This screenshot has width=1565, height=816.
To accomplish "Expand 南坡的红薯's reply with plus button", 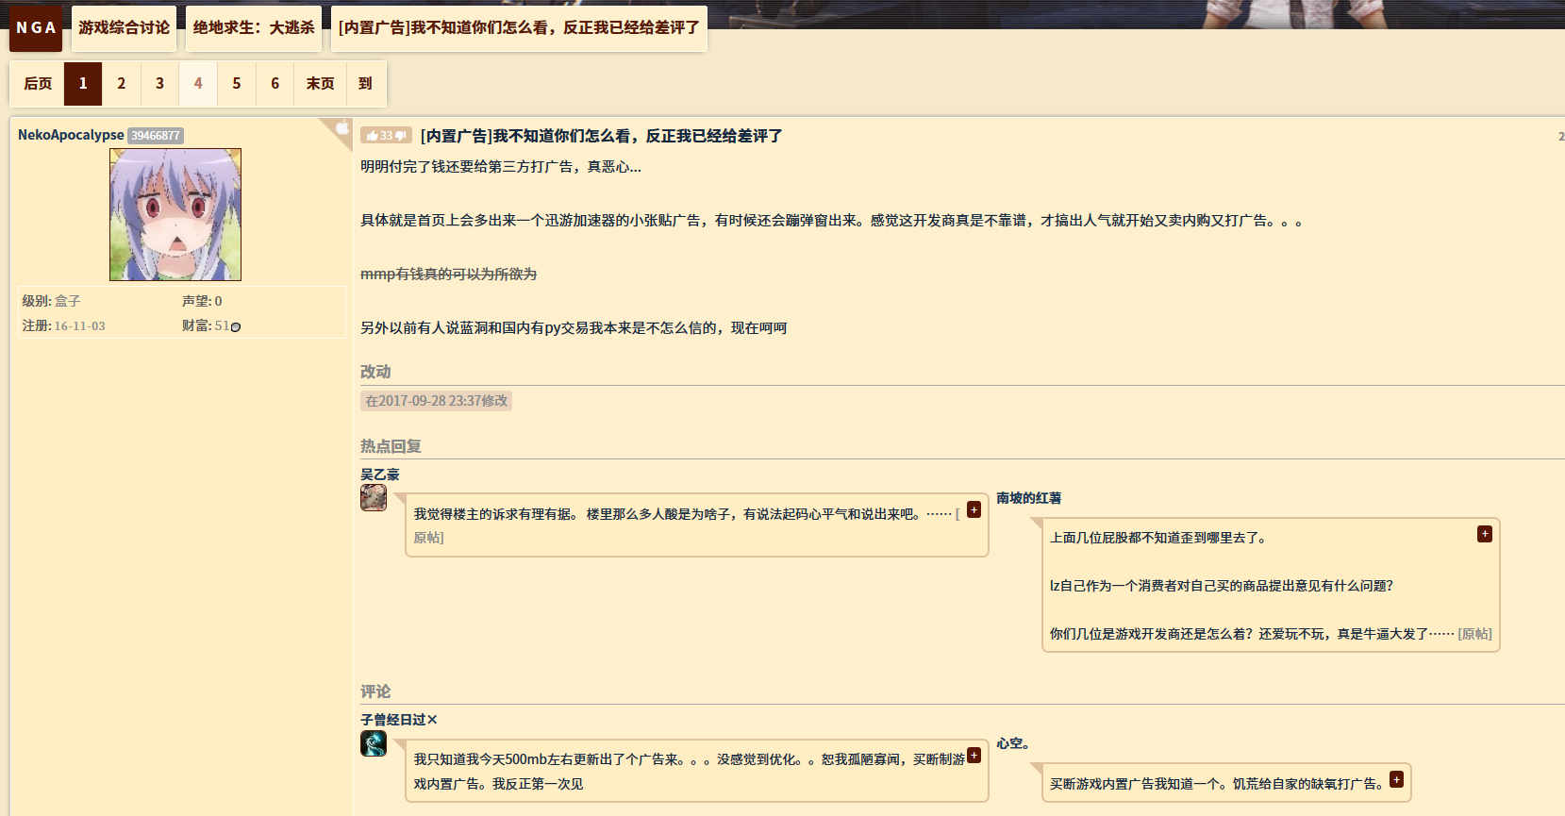I will pyautogui.click(x=1485, y=534).
